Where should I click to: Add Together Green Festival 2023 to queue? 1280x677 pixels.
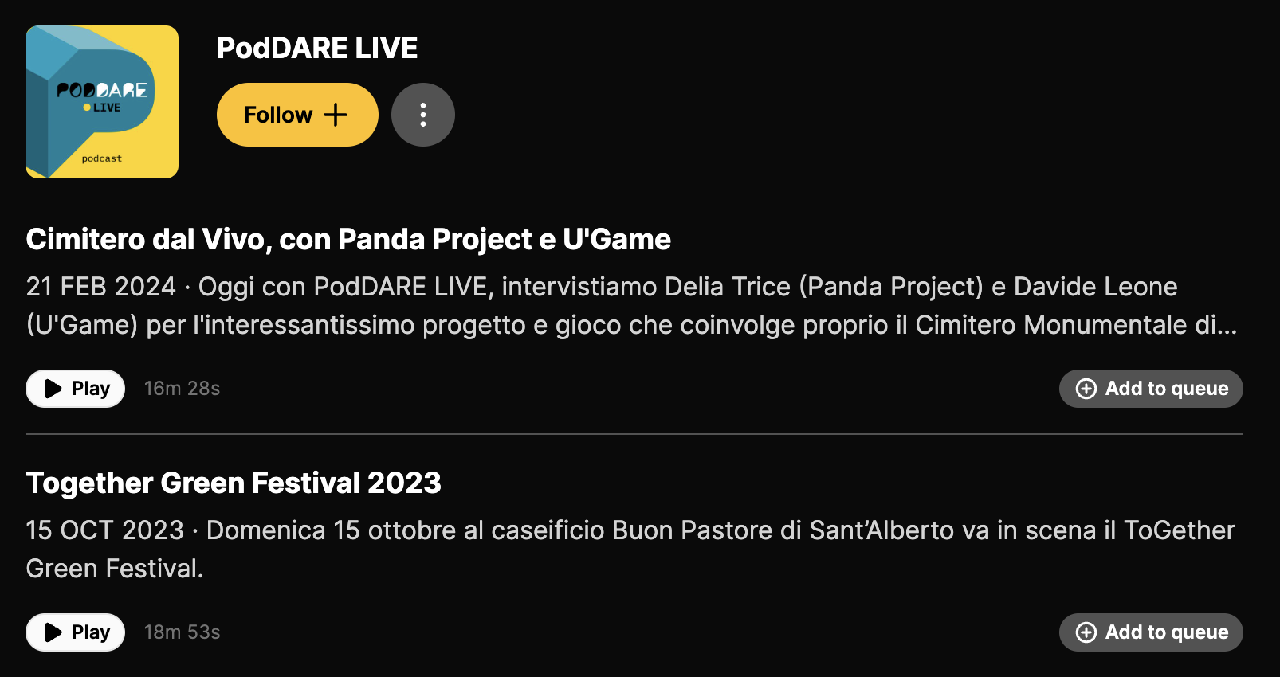coord(1150,632)
